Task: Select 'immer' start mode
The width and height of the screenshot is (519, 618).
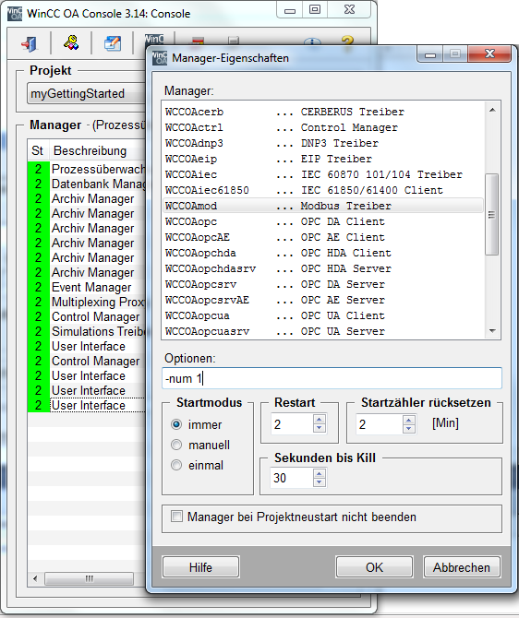Action: [176, 424]
